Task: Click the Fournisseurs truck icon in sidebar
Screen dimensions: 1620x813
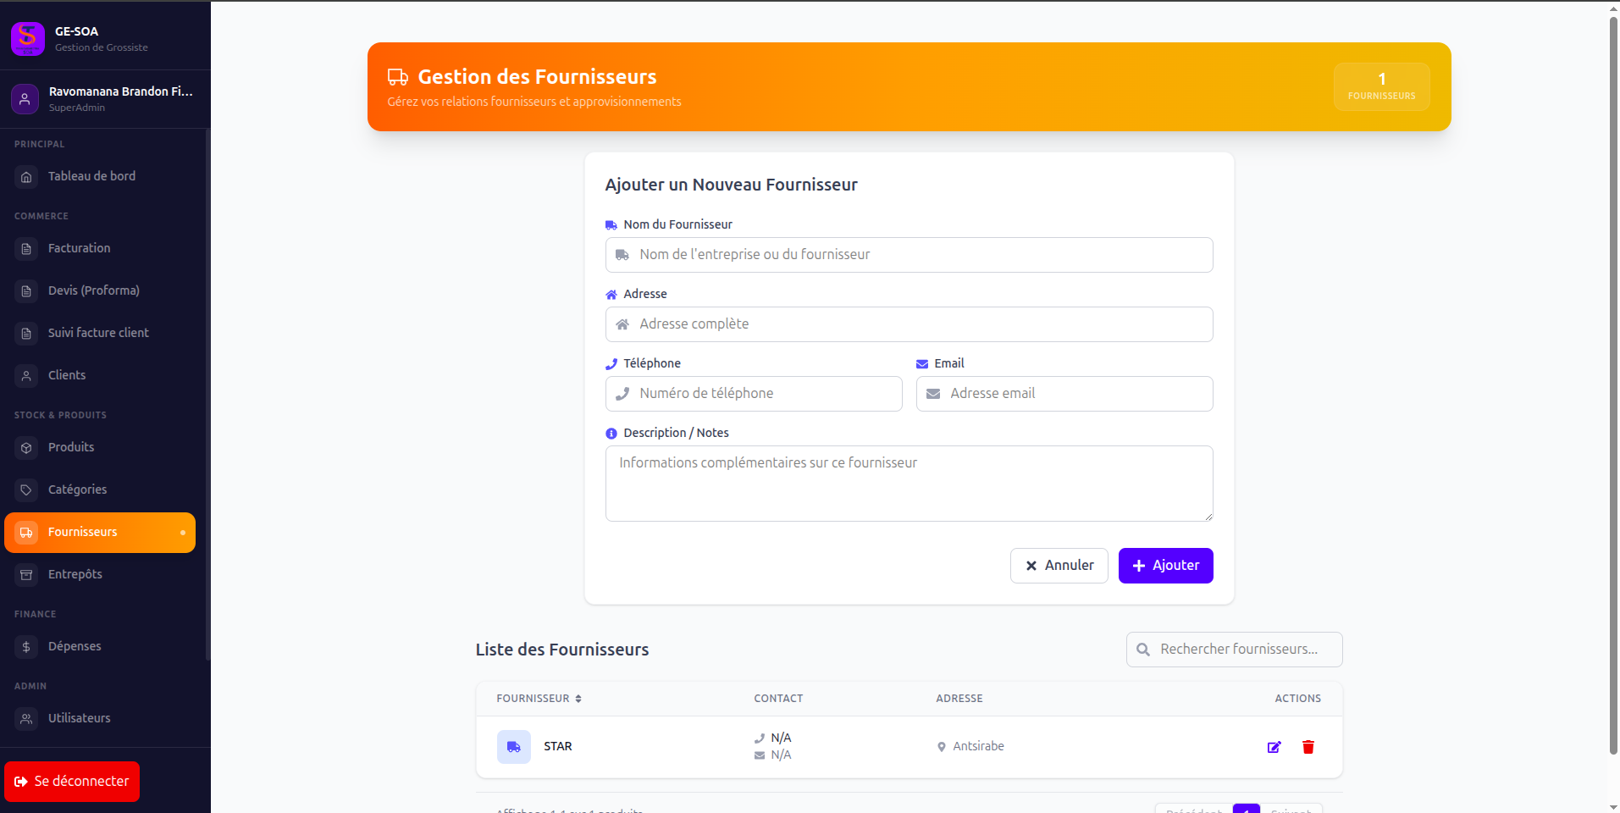Action: 26,533
